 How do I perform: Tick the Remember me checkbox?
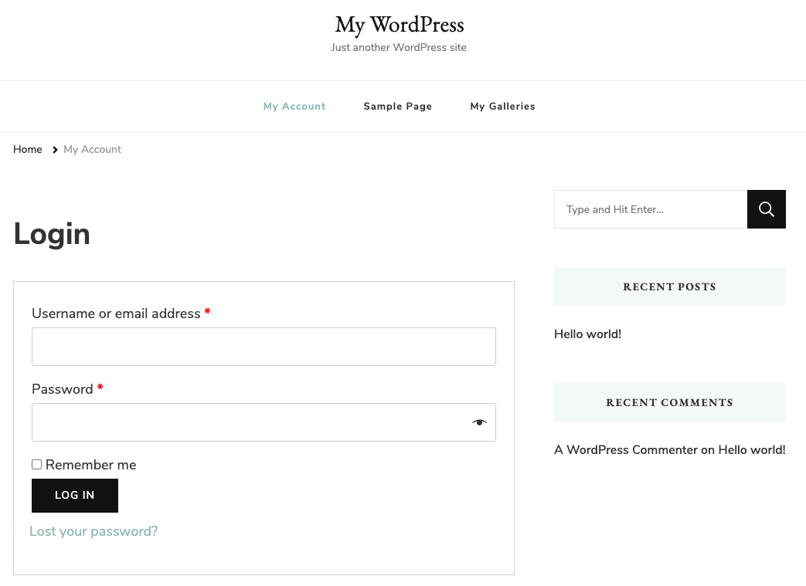[x=37, y=464]
